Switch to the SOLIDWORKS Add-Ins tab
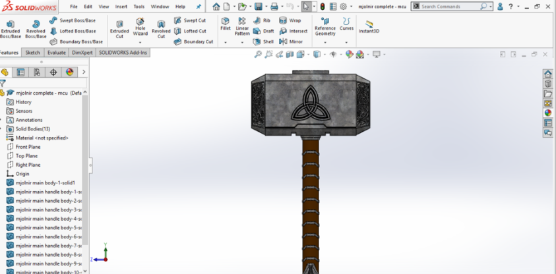 tap(123, 53)
